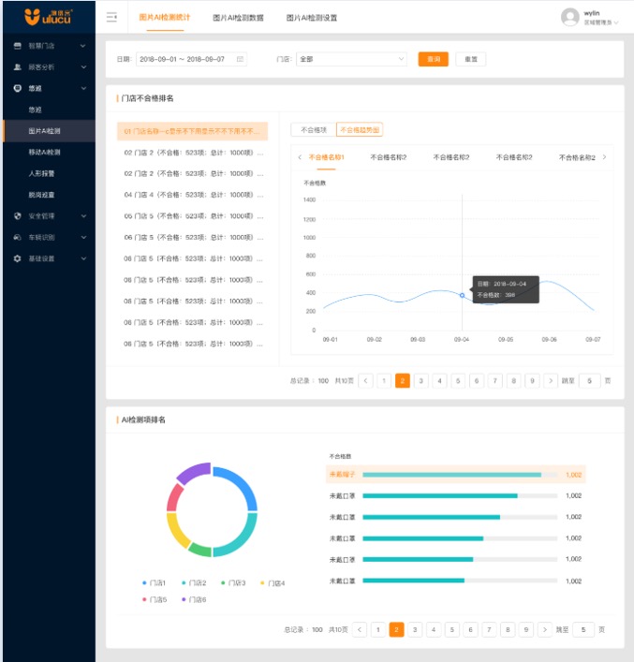Open the 图片AI检测设置 tab
Viewport: 634px width, 662px height.
click(312, 18)
